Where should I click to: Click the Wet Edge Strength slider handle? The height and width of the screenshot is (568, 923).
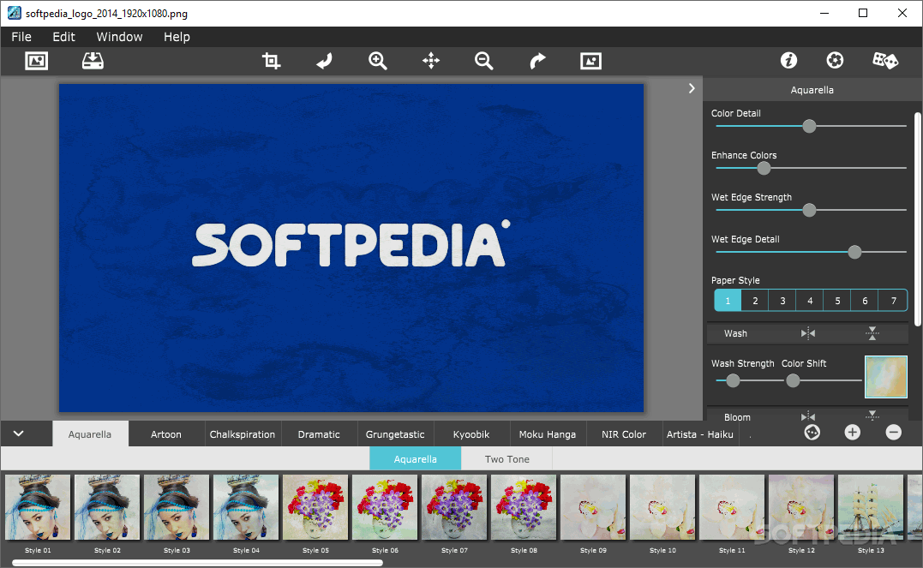(809, 210)
